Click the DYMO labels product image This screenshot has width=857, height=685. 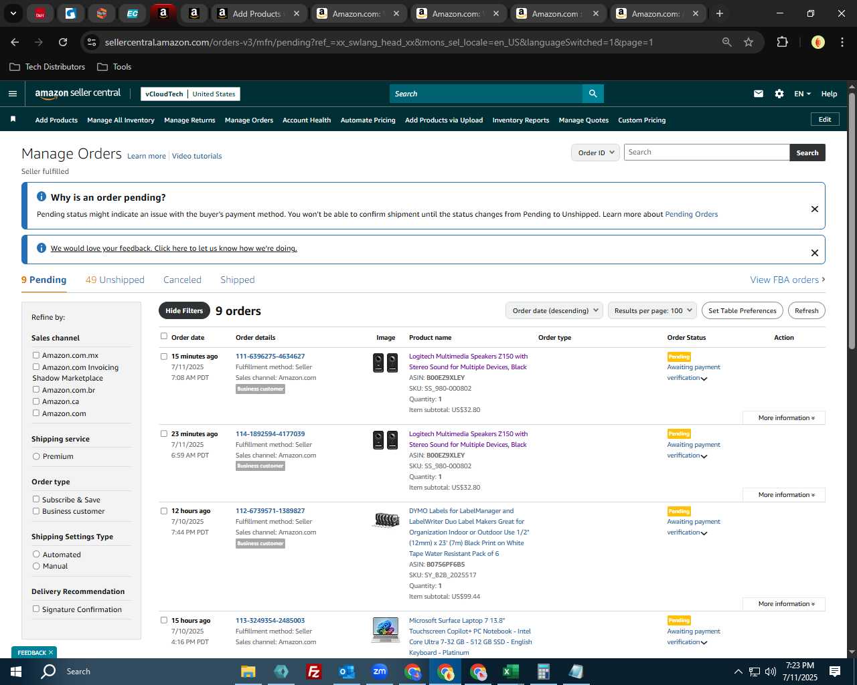[x=385, y=520]
